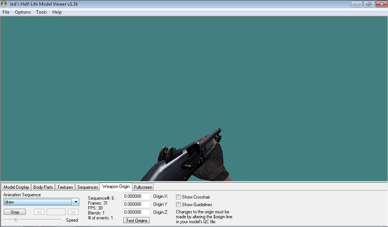
Task: Open the Textures tab
Action: [x=65, y=187]
